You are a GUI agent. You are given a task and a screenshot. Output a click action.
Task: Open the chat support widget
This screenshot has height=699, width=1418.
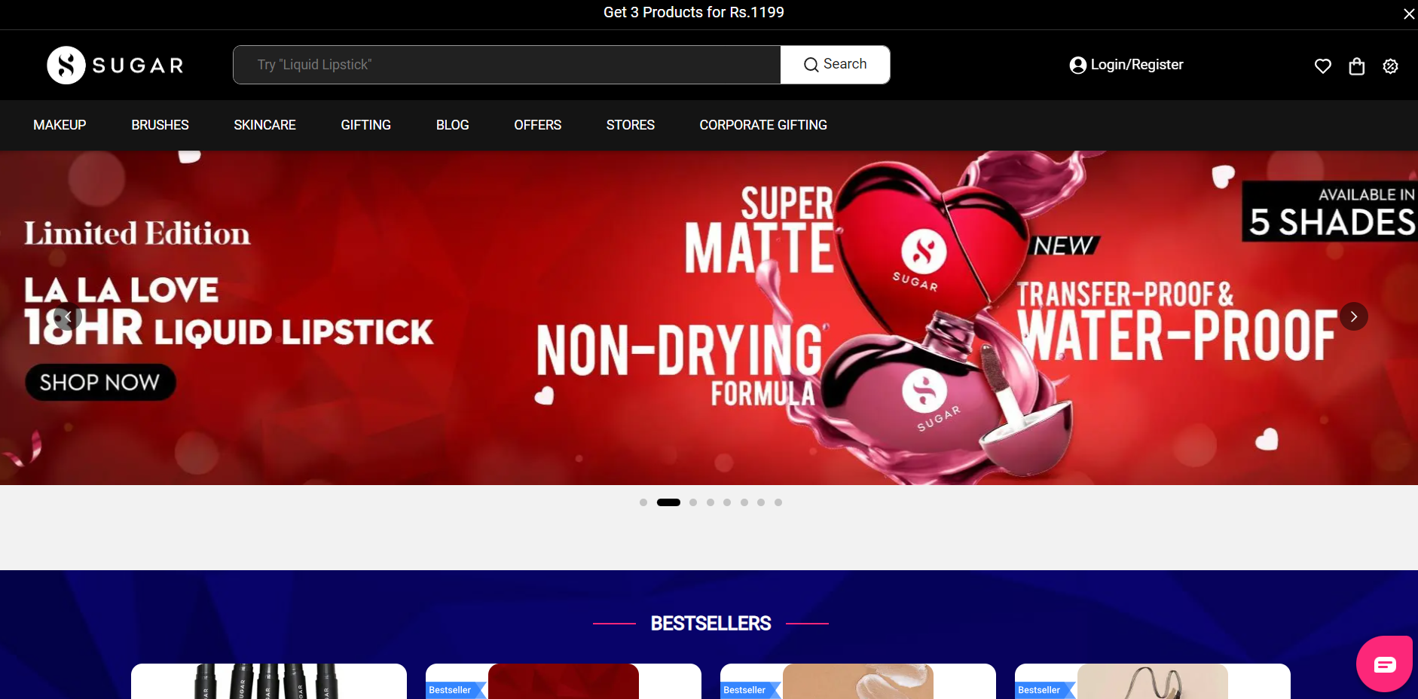(1384, 664)
